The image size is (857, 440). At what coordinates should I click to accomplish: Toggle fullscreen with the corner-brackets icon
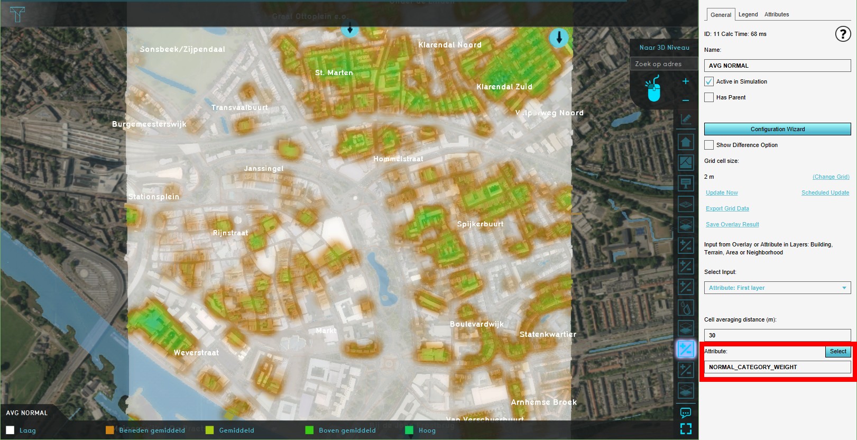coord(686,429)
